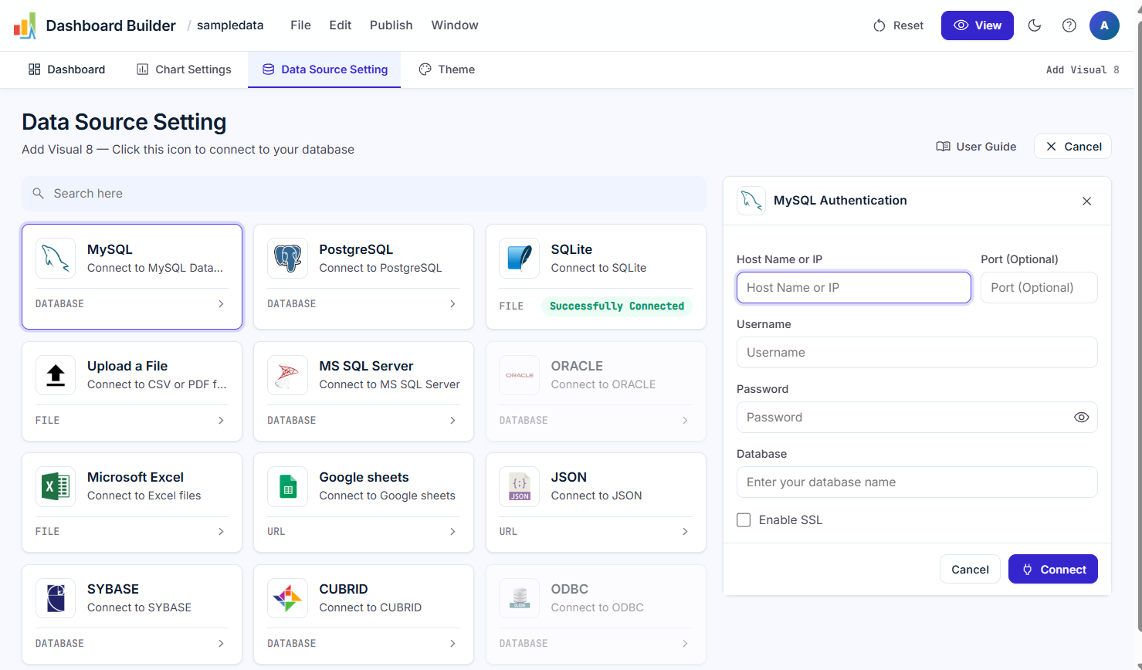This screenshot has width=1142, height=670.
Task: Switch to the Theme tab
Action: pos(446,69)
